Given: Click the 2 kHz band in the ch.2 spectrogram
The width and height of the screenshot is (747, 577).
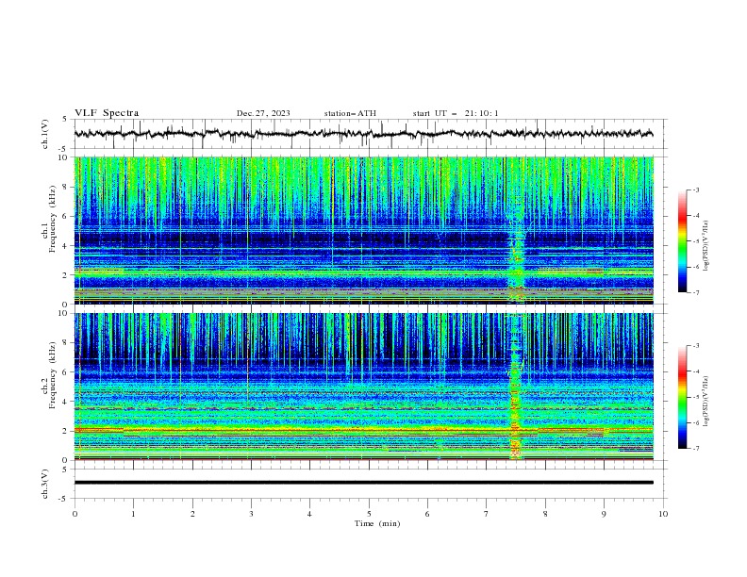Looking at the screenshot, I should (363, 431).
